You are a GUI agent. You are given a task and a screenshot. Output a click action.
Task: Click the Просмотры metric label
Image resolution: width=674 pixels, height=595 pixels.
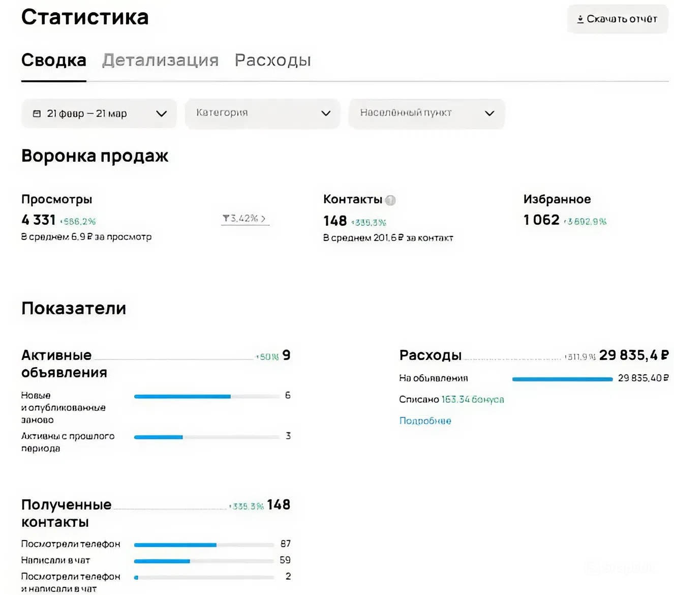(x=57, y=199)
